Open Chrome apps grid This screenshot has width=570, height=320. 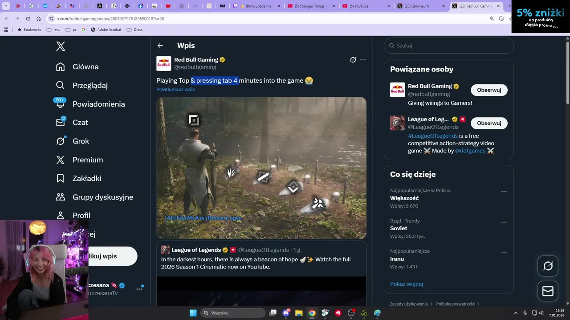6,30
